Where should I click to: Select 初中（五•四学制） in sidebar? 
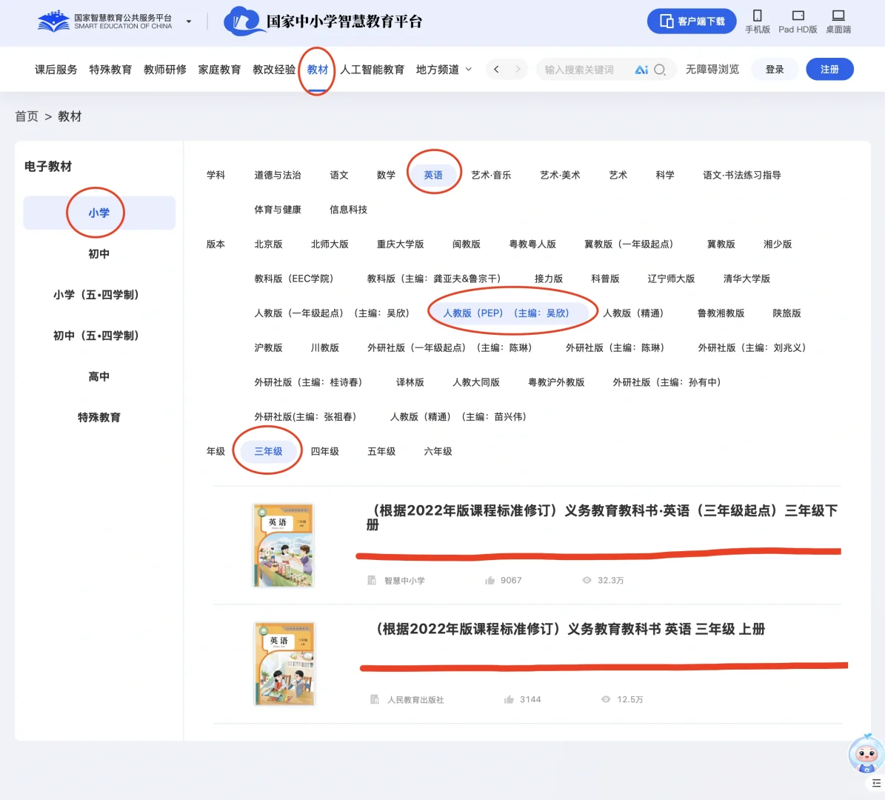96,336
